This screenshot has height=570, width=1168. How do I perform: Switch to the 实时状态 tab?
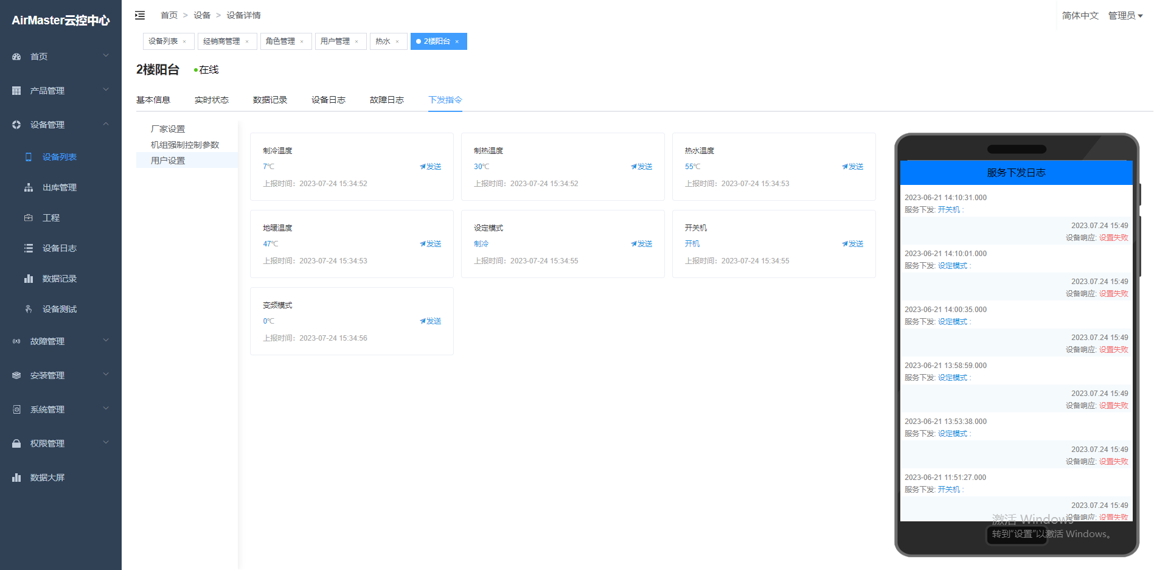tap(212, 100)
